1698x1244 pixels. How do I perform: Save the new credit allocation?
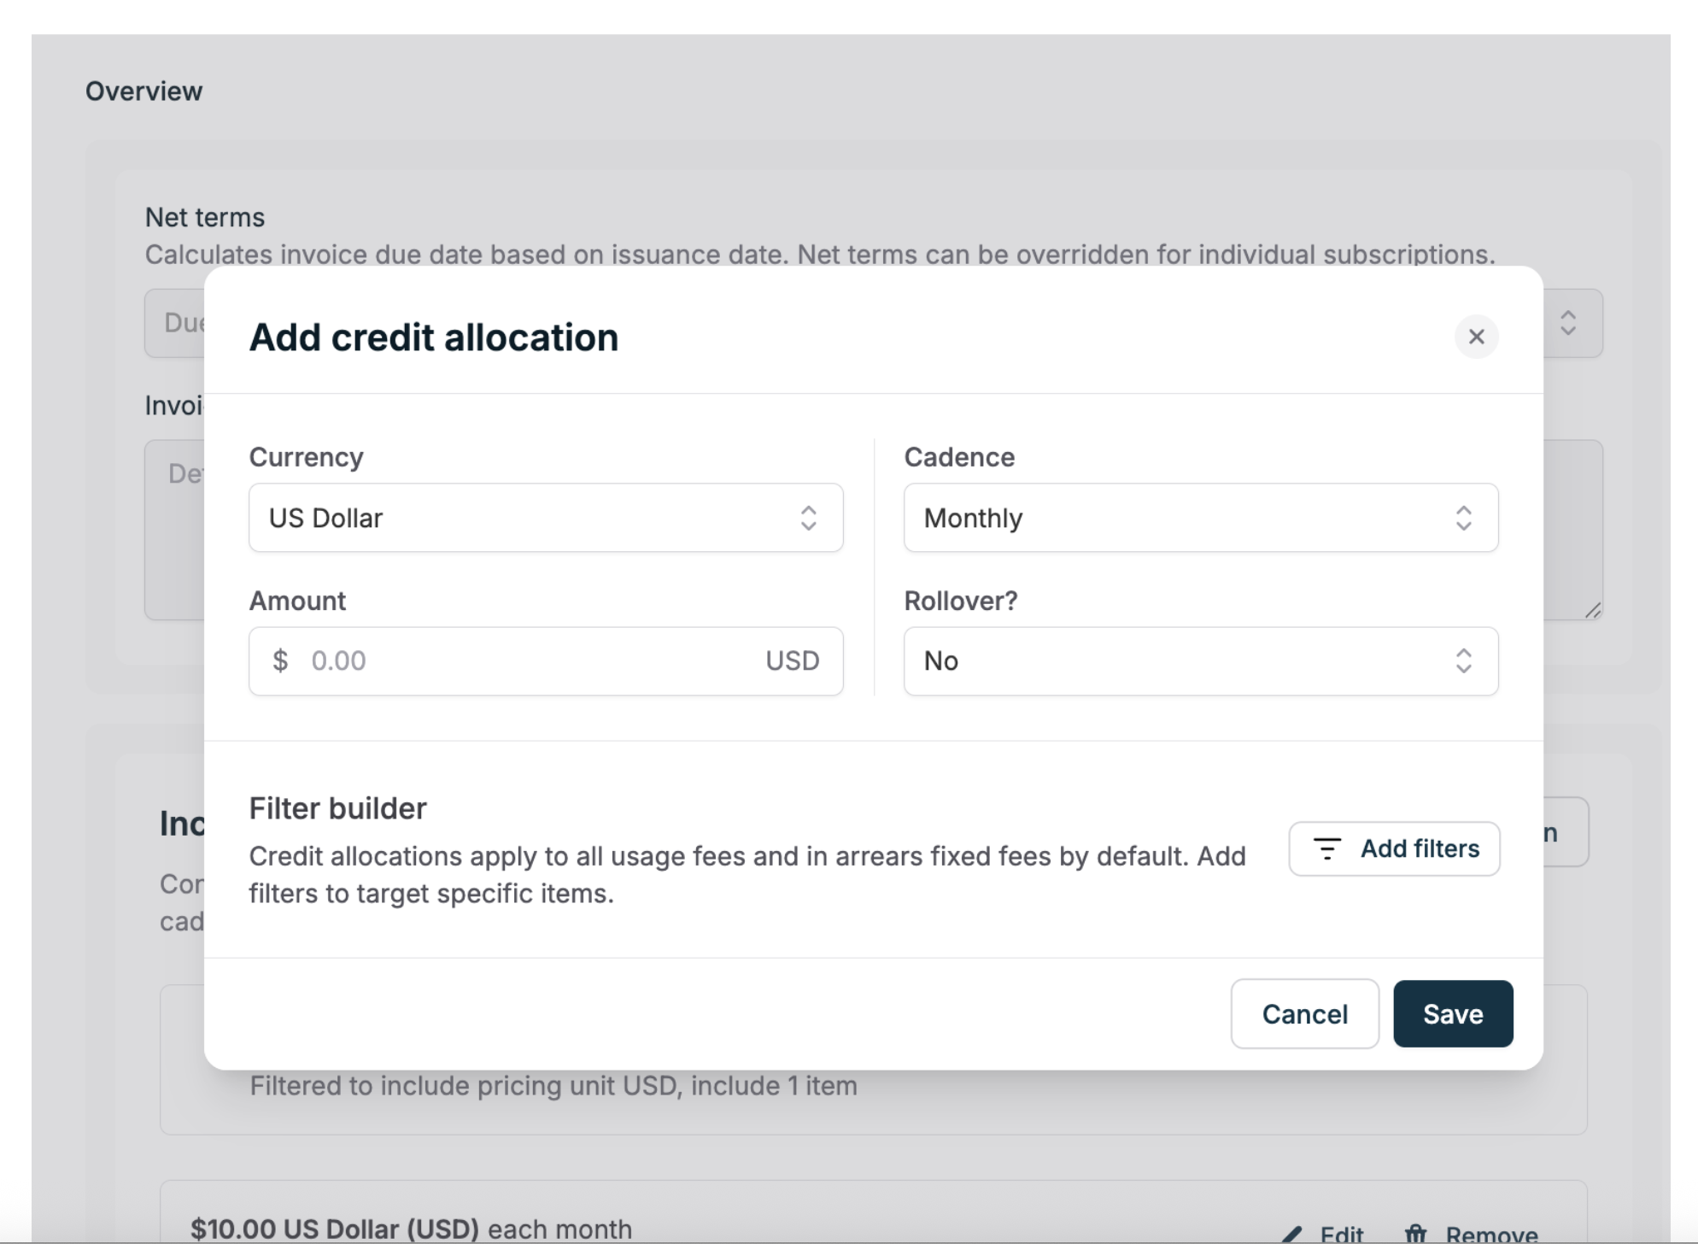(x=1452, y=1014)
